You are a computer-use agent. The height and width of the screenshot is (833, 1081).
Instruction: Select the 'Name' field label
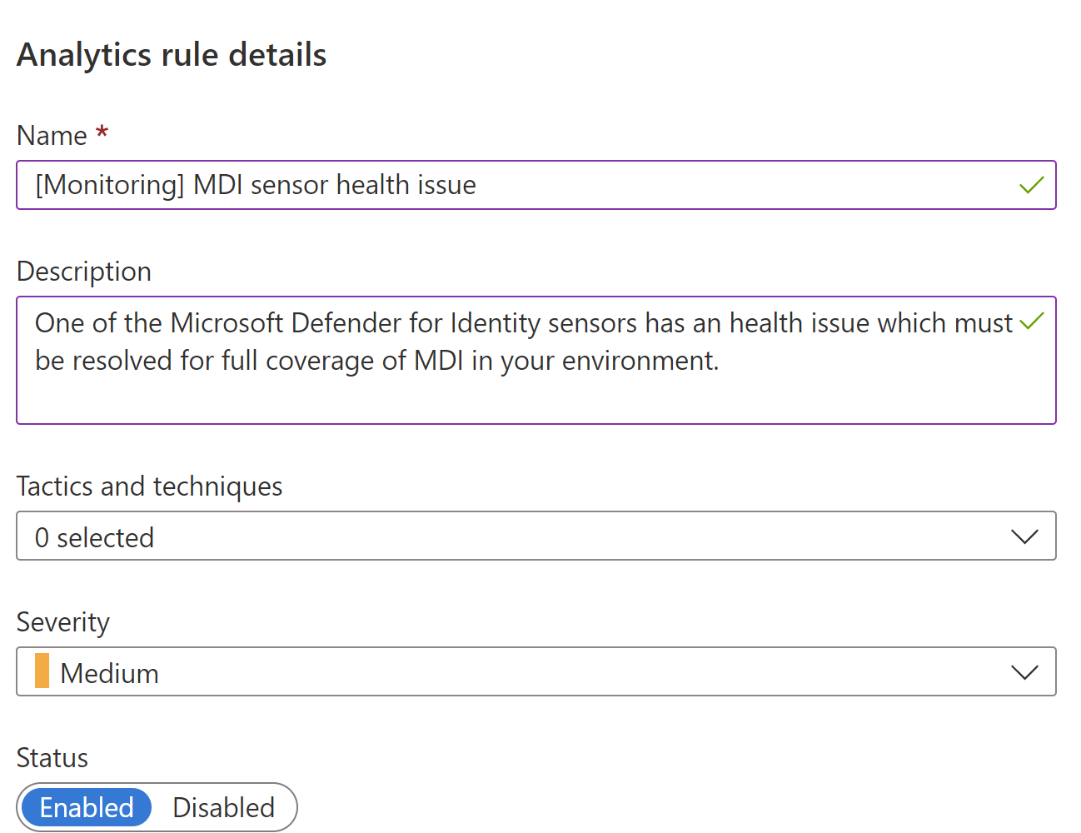(x=52, y=136)
